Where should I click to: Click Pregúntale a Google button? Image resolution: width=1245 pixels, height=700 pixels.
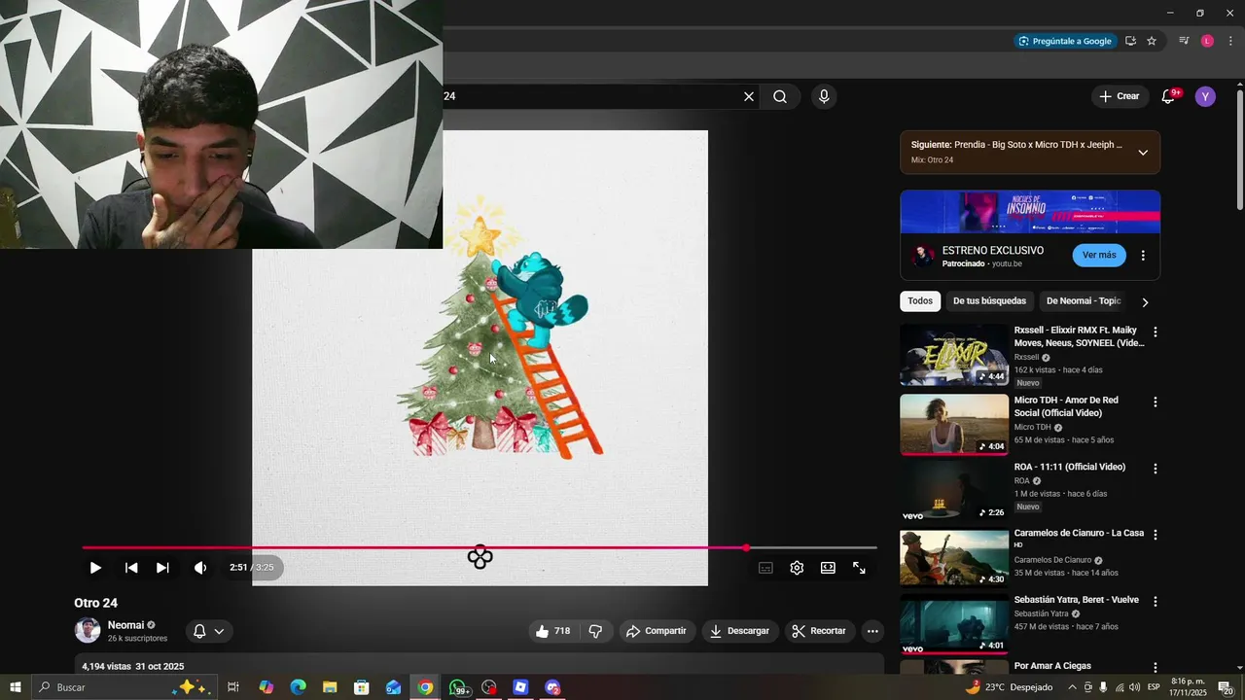point(1065,41)
